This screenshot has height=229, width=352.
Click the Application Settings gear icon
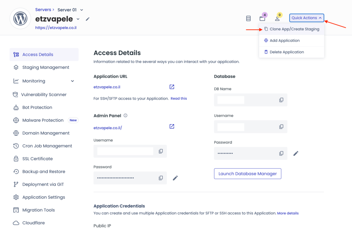[x=16, y=197]
